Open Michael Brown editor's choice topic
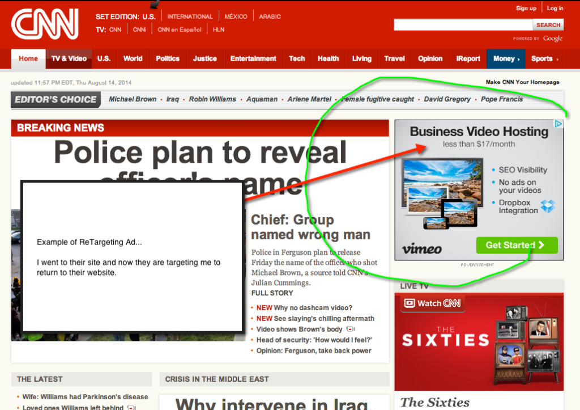 pos(133,99)
